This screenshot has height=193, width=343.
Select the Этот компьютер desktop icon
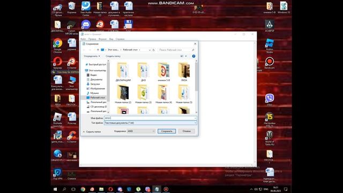click(x=72, y=83)
